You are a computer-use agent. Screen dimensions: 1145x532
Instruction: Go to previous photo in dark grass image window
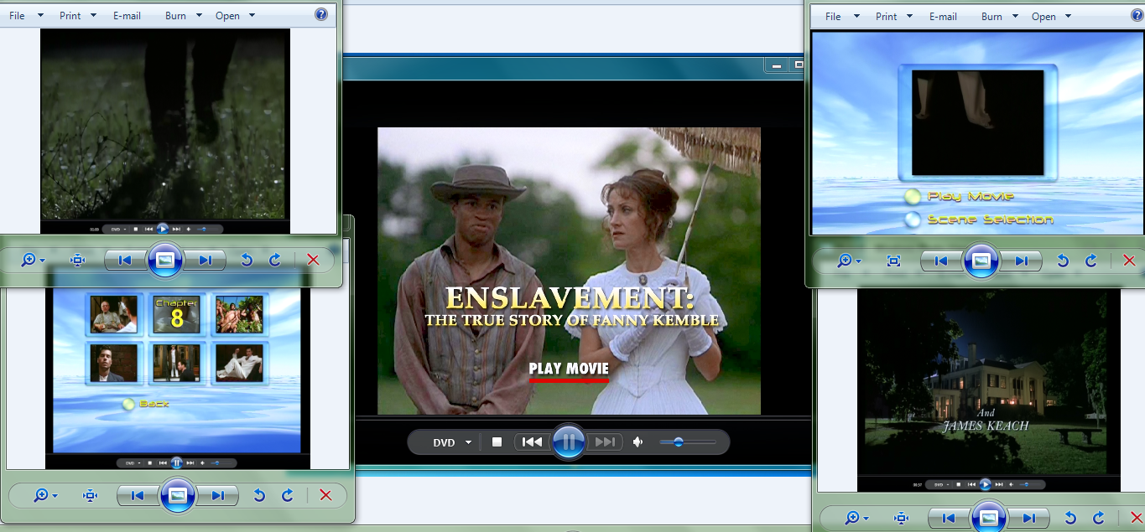tap(125, 260)
